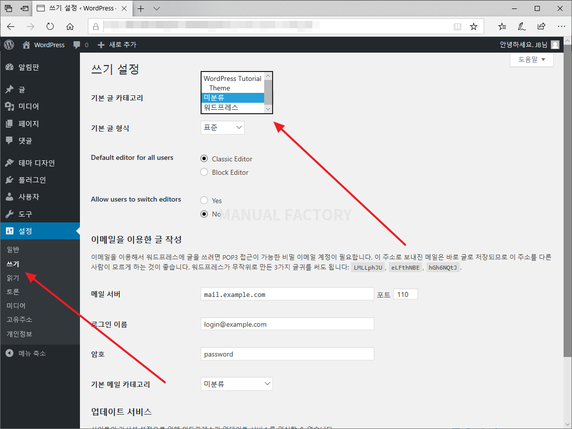
Task: Click the browser forward arrow
Action: (31, 26)
